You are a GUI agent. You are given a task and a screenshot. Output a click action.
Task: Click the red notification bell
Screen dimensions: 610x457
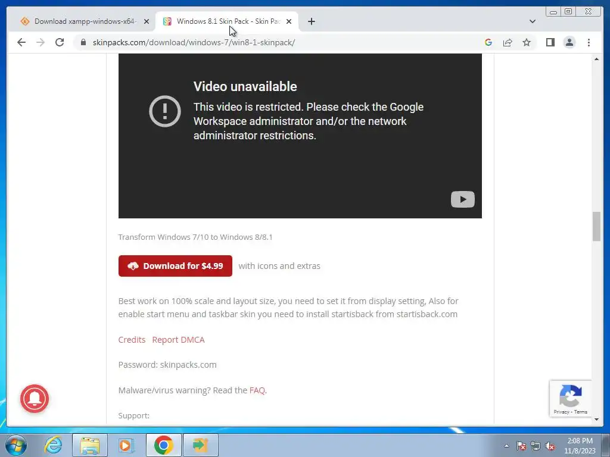pyautogui.click(x=35, y=399)
